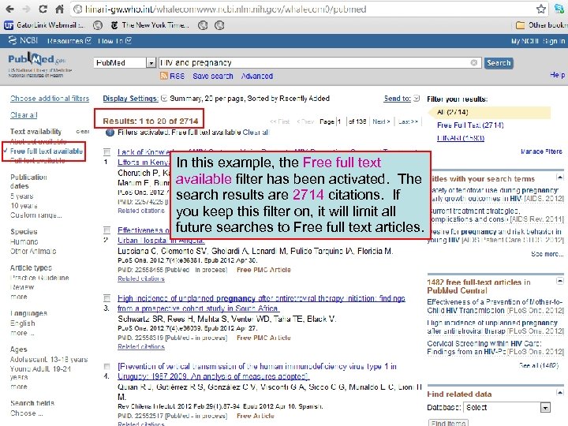The image size is (568, 426).
Task: Open Related citations for result 3
Action: click(141, 346)
